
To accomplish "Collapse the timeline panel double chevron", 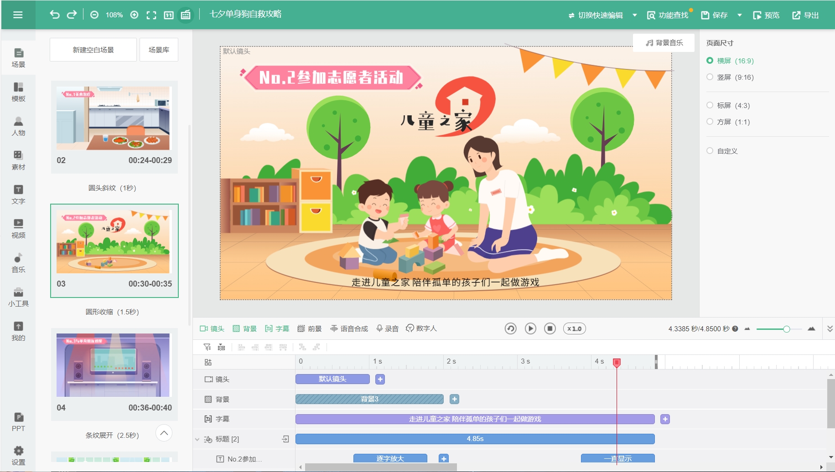I will pyautogui.click(x=830, y=328).
